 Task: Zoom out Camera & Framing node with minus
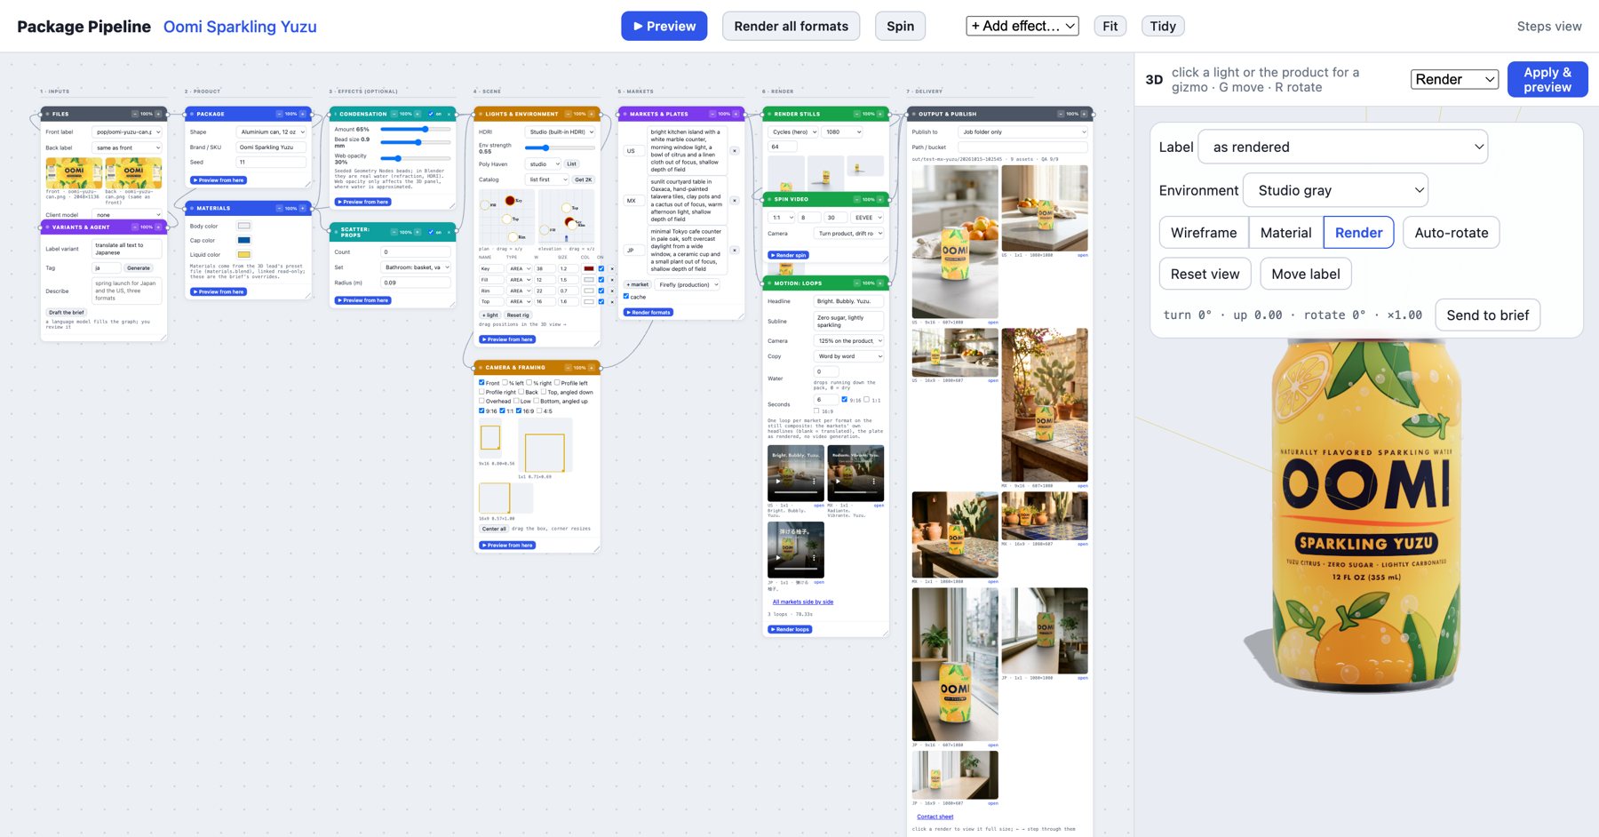(567, 367)
